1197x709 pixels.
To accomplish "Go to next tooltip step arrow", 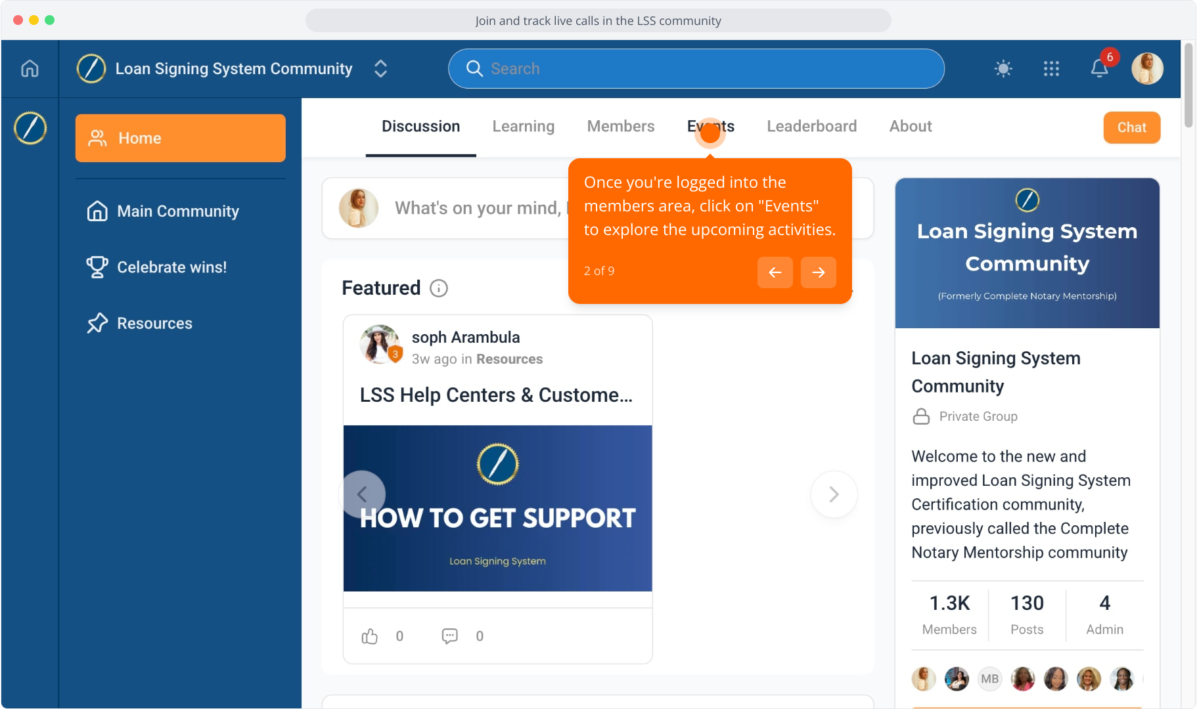I will [x=818, y=272].
